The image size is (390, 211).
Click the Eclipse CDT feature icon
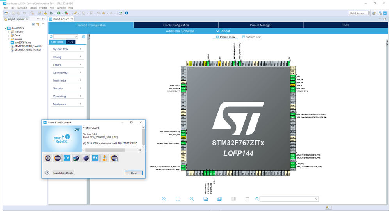pyautogui.click(x=48, y=158)
